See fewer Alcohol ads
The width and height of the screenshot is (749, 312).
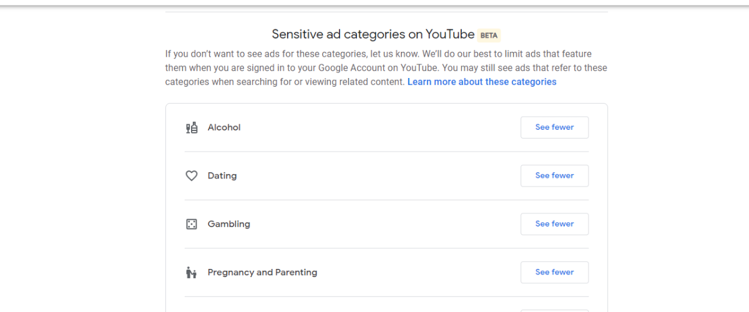(x=554, y=127)
